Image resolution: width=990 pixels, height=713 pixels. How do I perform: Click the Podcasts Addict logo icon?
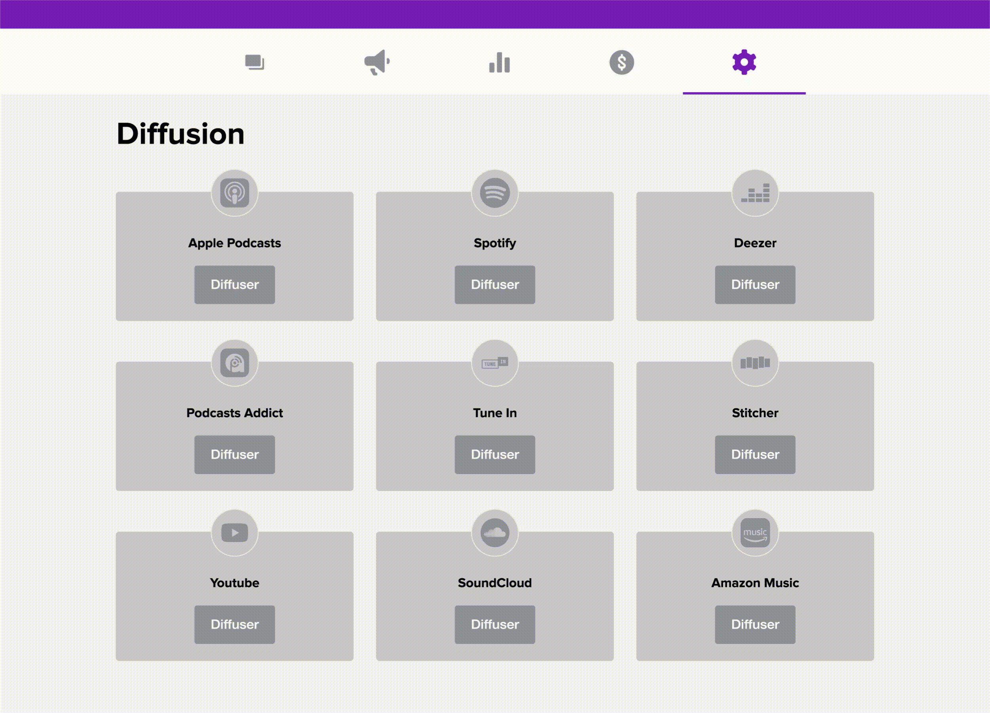click(235, 363)
